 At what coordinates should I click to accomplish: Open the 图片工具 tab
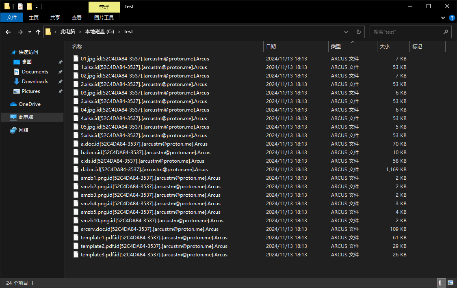pos(104,17)
